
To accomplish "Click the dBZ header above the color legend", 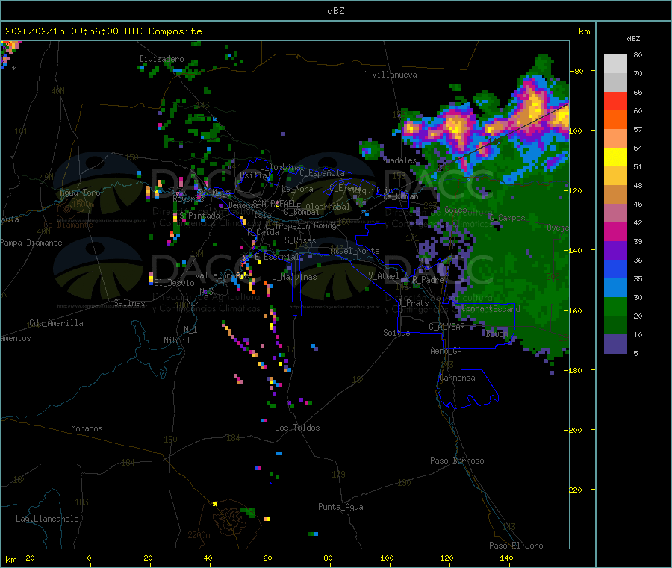I will (x=633, y=39).
